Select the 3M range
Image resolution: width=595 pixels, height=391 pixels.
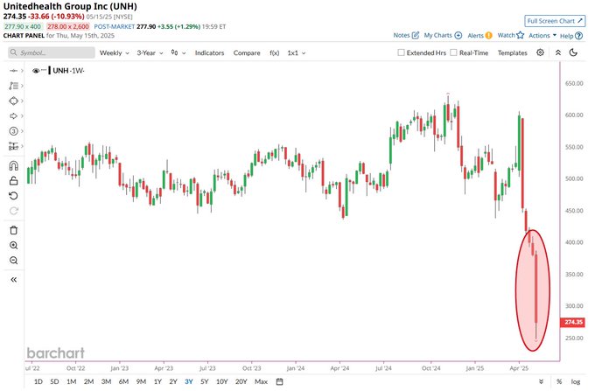click(x=106, y=381)
